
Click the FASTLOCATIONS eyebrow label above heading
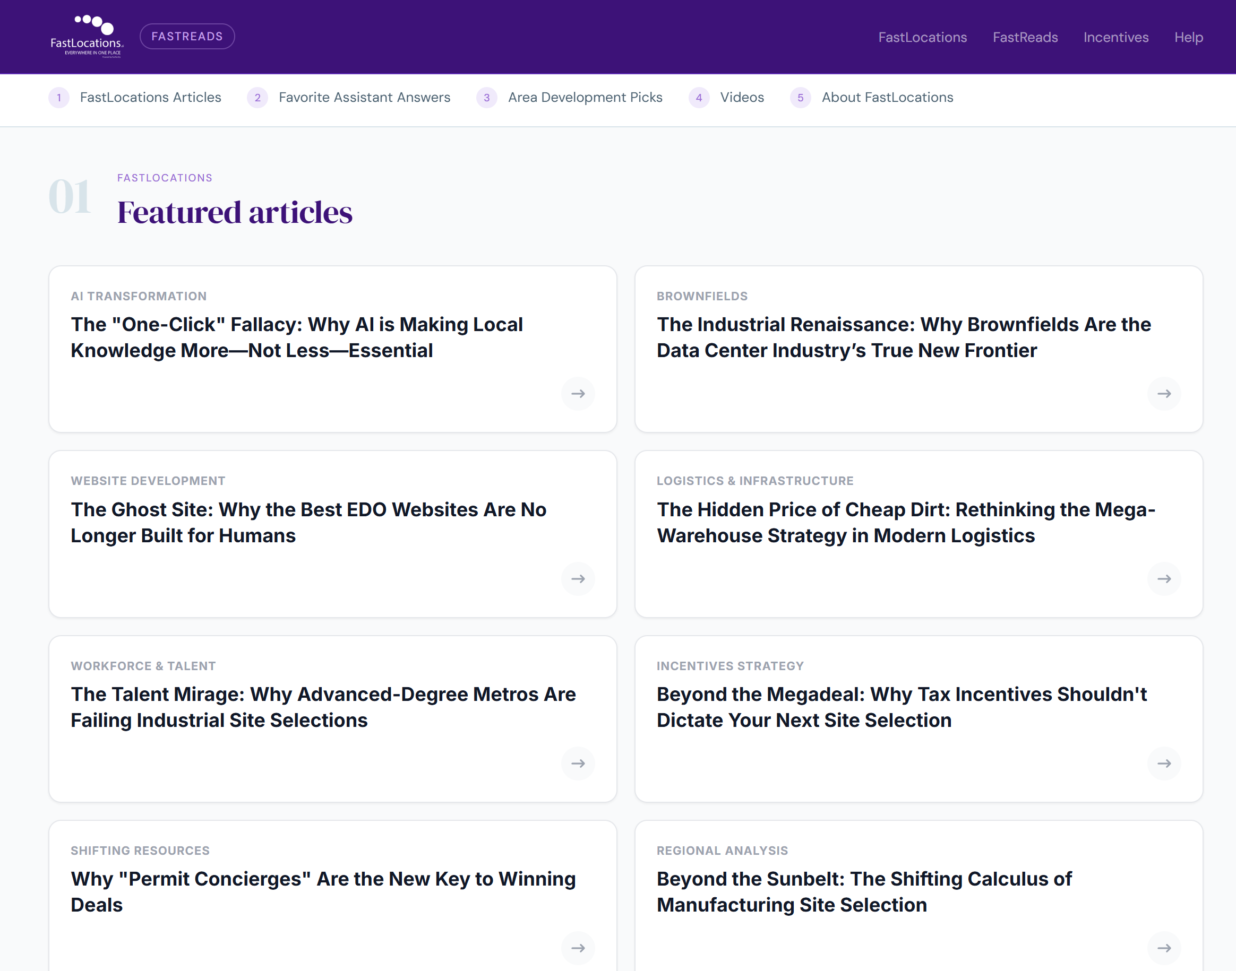pyautogui.click(x=165, y=178)
